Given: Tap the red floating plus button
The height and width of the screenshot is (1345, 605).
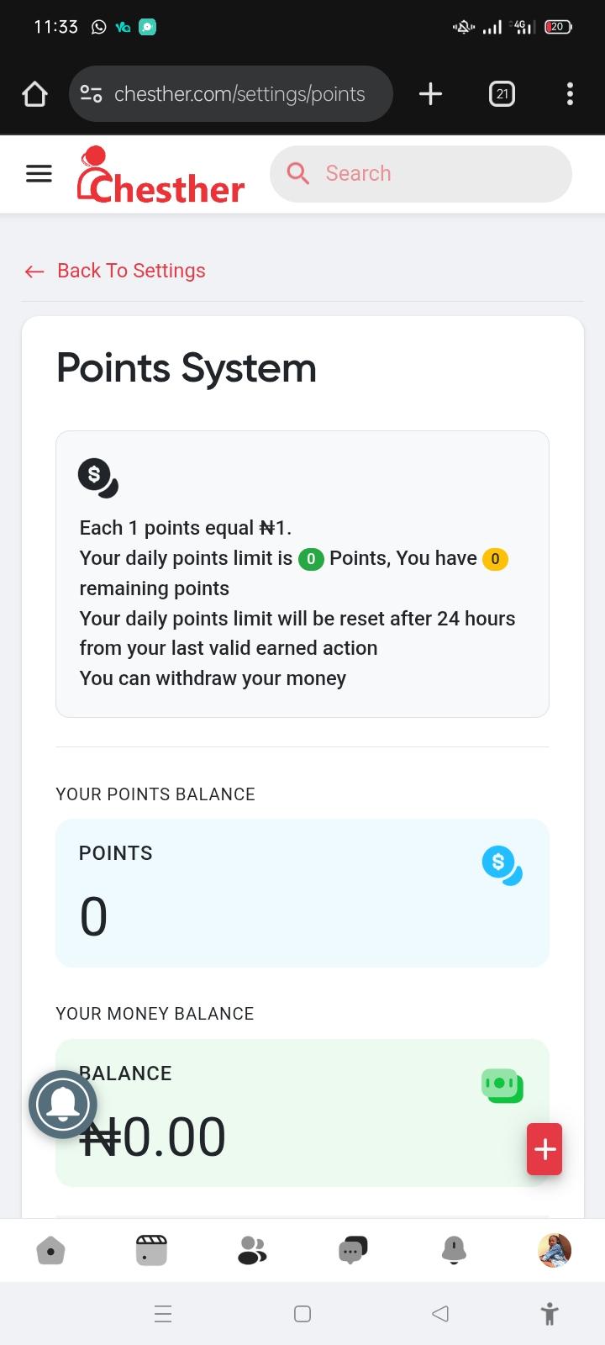Looking at the screenshot, I should 544,1149.
